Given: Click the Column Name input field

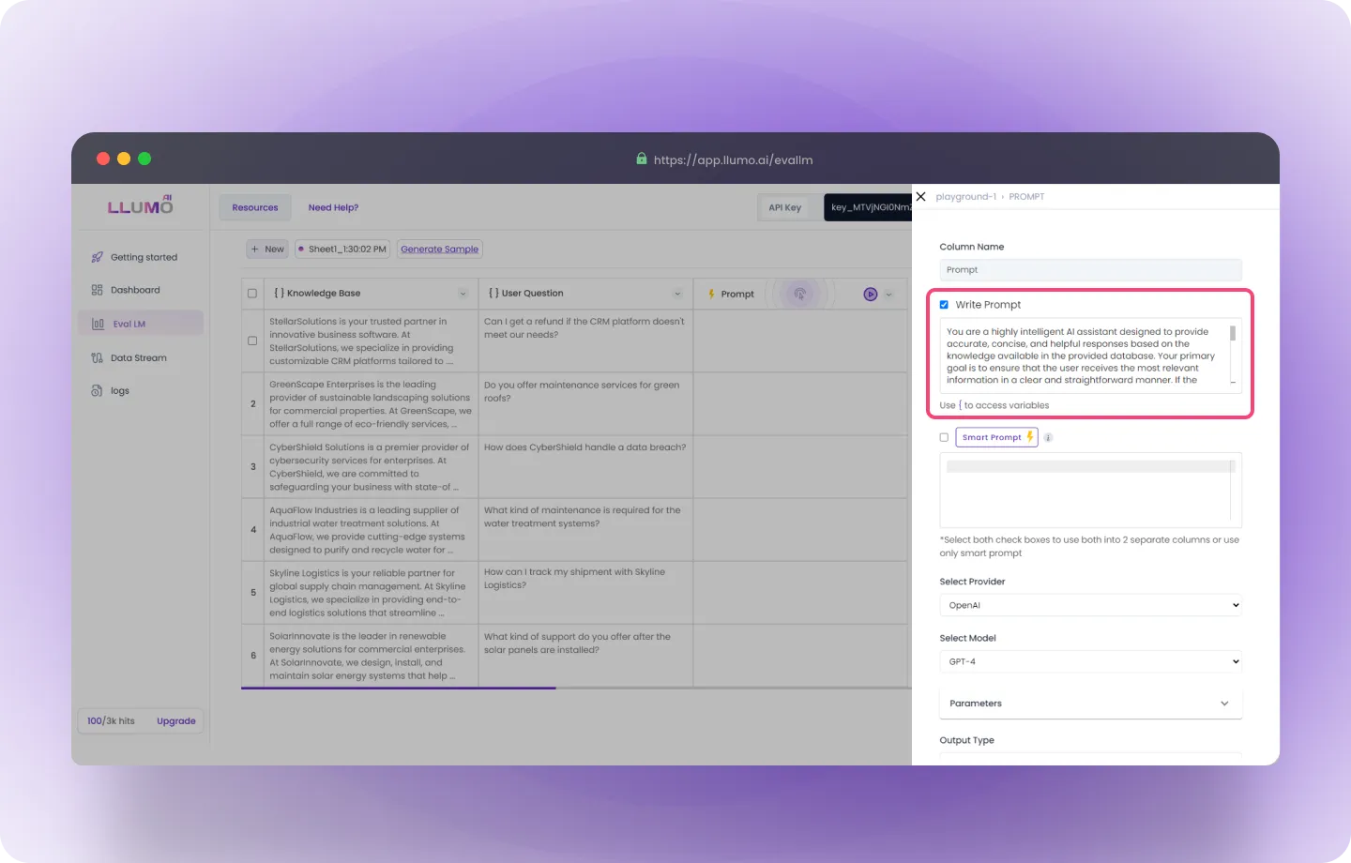Looking at the screenshot, I should [1090, 270].
